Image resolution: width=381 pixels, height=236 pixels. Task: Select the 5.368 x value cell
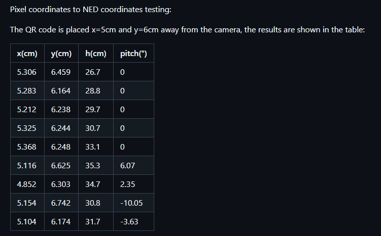pyautogui.click(x=27, y=147)
